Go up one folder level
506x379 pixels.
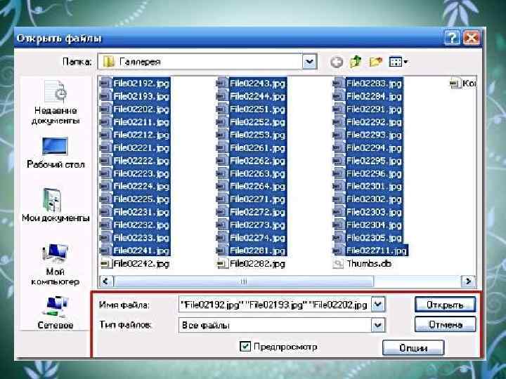(356, 61)
